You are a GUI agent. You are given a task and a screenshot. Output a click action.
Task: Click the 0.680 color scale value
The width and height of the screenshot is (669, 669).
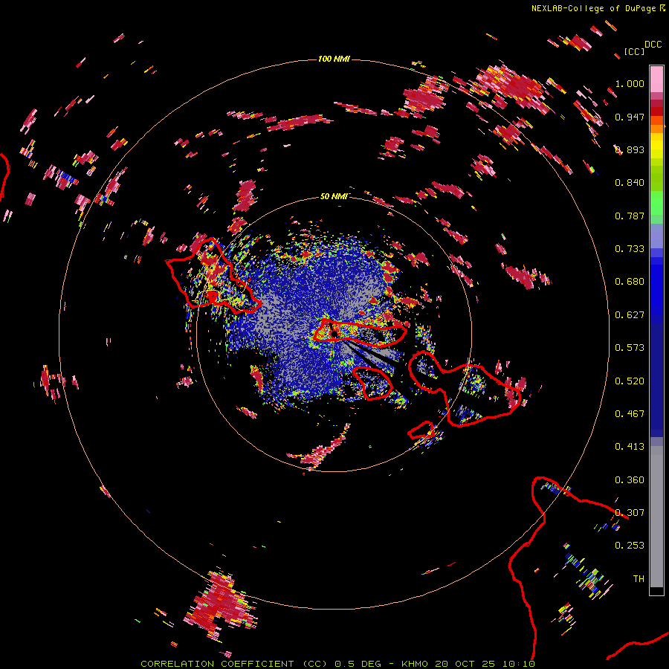630,282
